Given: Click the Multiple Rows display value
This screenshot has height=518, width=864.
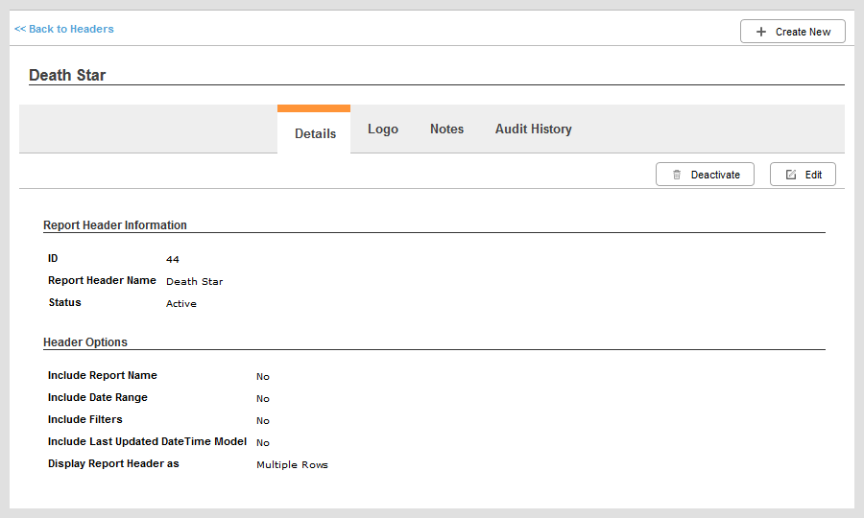Looking at the screenshot, I should click(x=292, y=464).
